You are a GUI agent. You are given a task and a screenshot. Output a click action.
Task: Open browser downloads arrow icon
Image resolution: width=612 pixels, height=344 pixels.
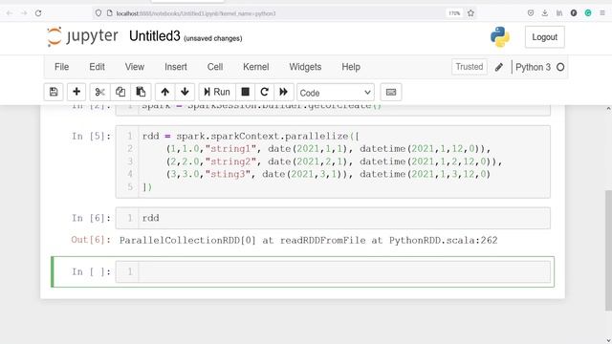click(x=545, y=13)
